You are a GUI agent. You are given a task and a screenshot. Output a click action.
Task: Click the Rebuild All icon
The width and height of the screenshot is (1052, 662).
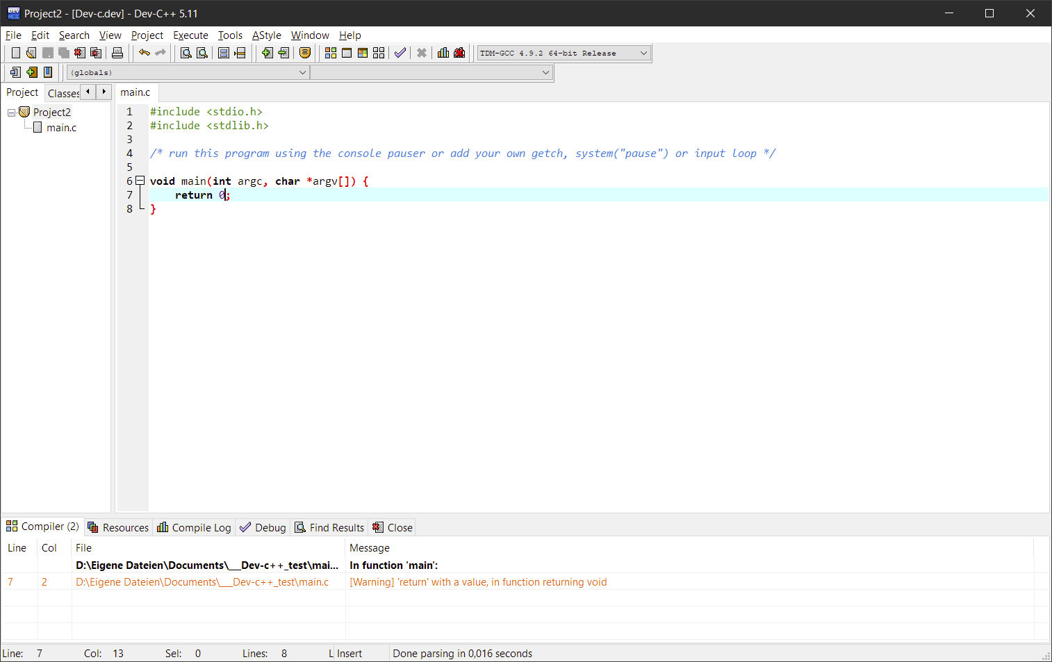[x=379, y=53]
